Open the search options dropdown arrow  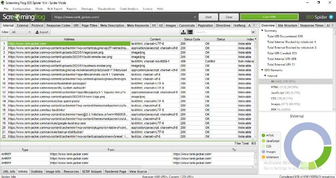click(253, 32)
